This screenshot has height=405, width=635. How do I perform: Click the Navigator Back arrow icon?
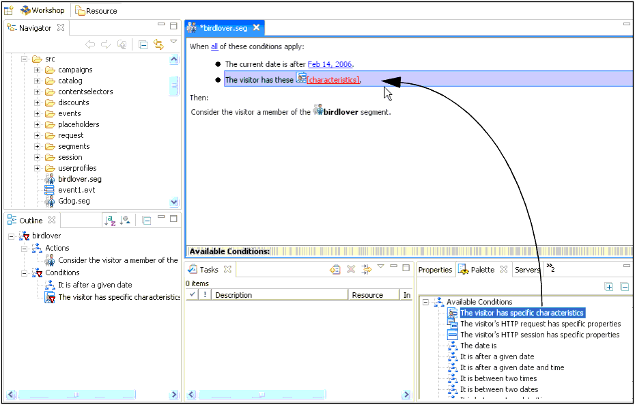click(x=90, y=44)
